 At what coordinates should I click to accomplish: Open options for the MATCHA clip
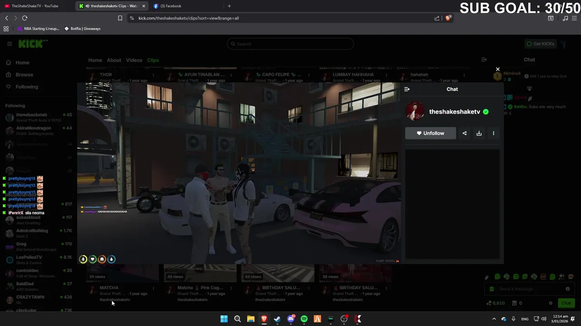tap(153, 288)
